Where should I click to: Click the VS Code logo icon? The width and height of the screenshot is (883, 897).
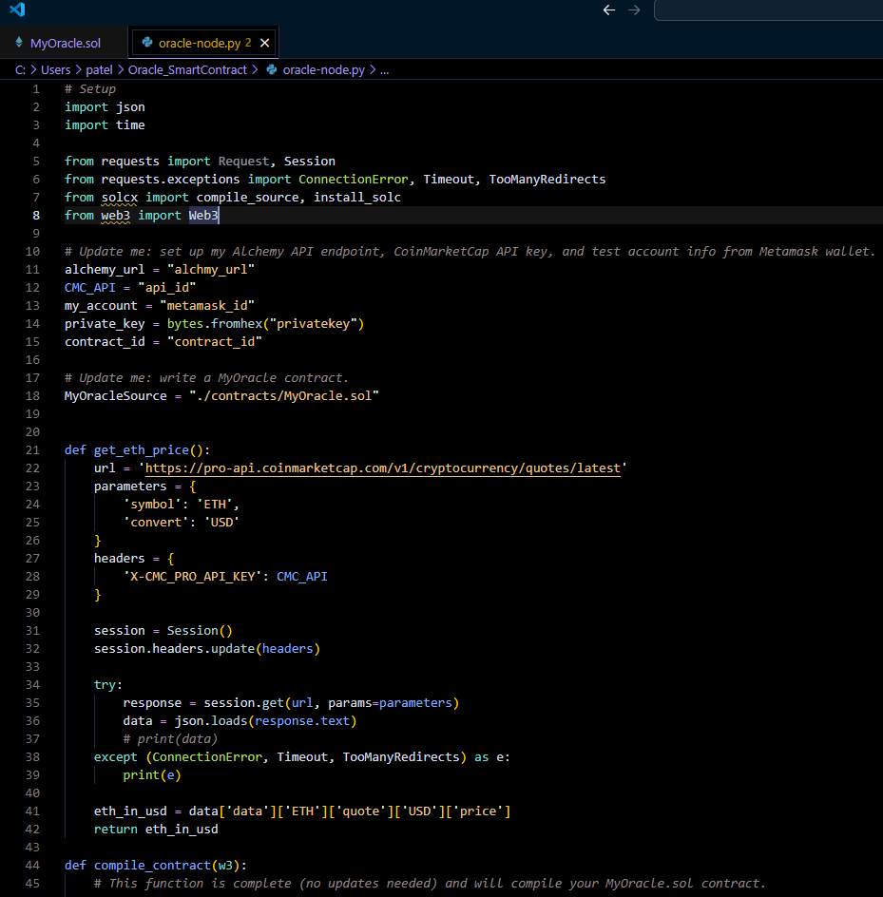pos(17,10)
